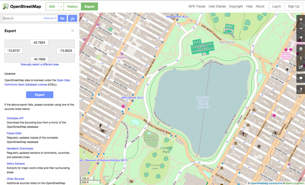Zoom in with the plus control

click(x=301, y=20)
